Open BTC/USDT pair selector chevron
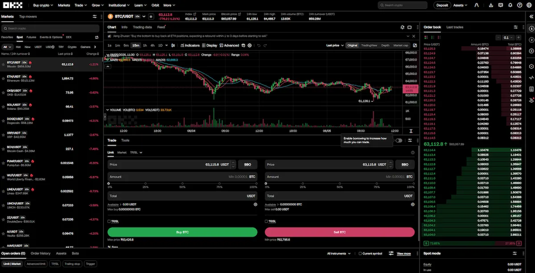This screenshot has height=273, width=535. 145,16
